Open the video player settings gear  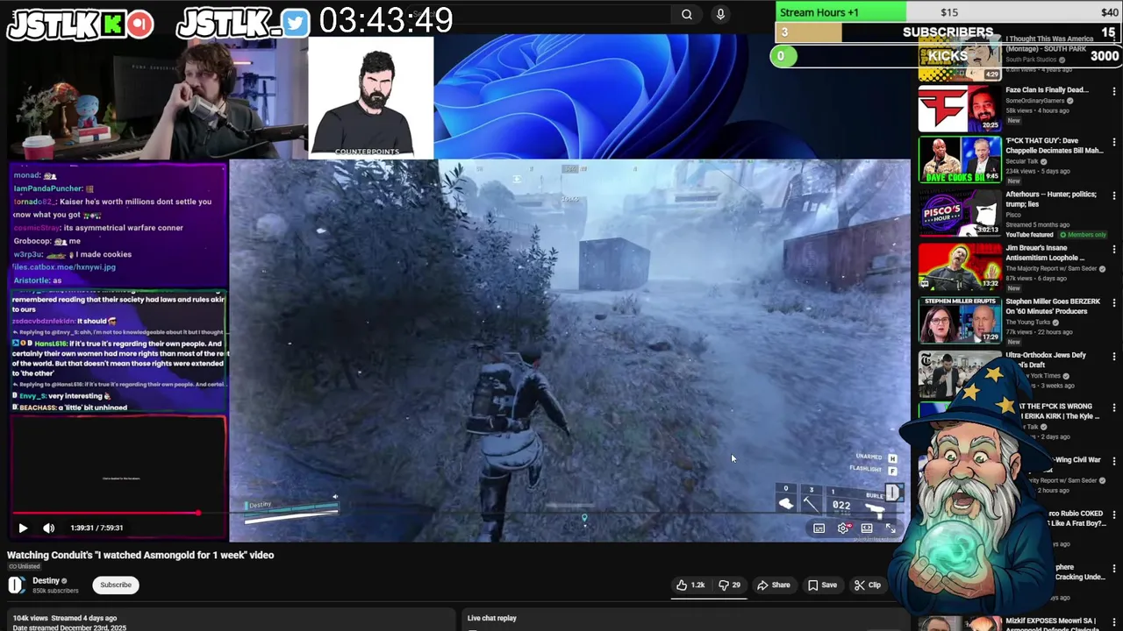coord(843,528)
